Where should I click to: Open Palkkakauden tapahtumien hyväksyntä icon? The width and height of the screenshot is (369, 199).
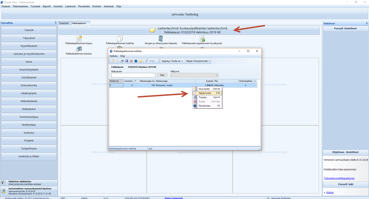tap(202, 38)
